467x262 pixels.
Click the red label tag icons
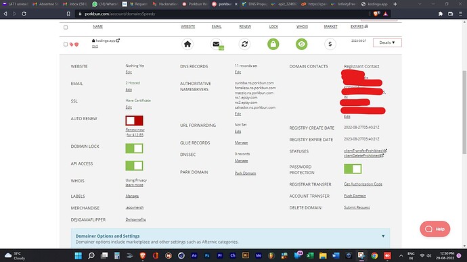tap(74, 45)
